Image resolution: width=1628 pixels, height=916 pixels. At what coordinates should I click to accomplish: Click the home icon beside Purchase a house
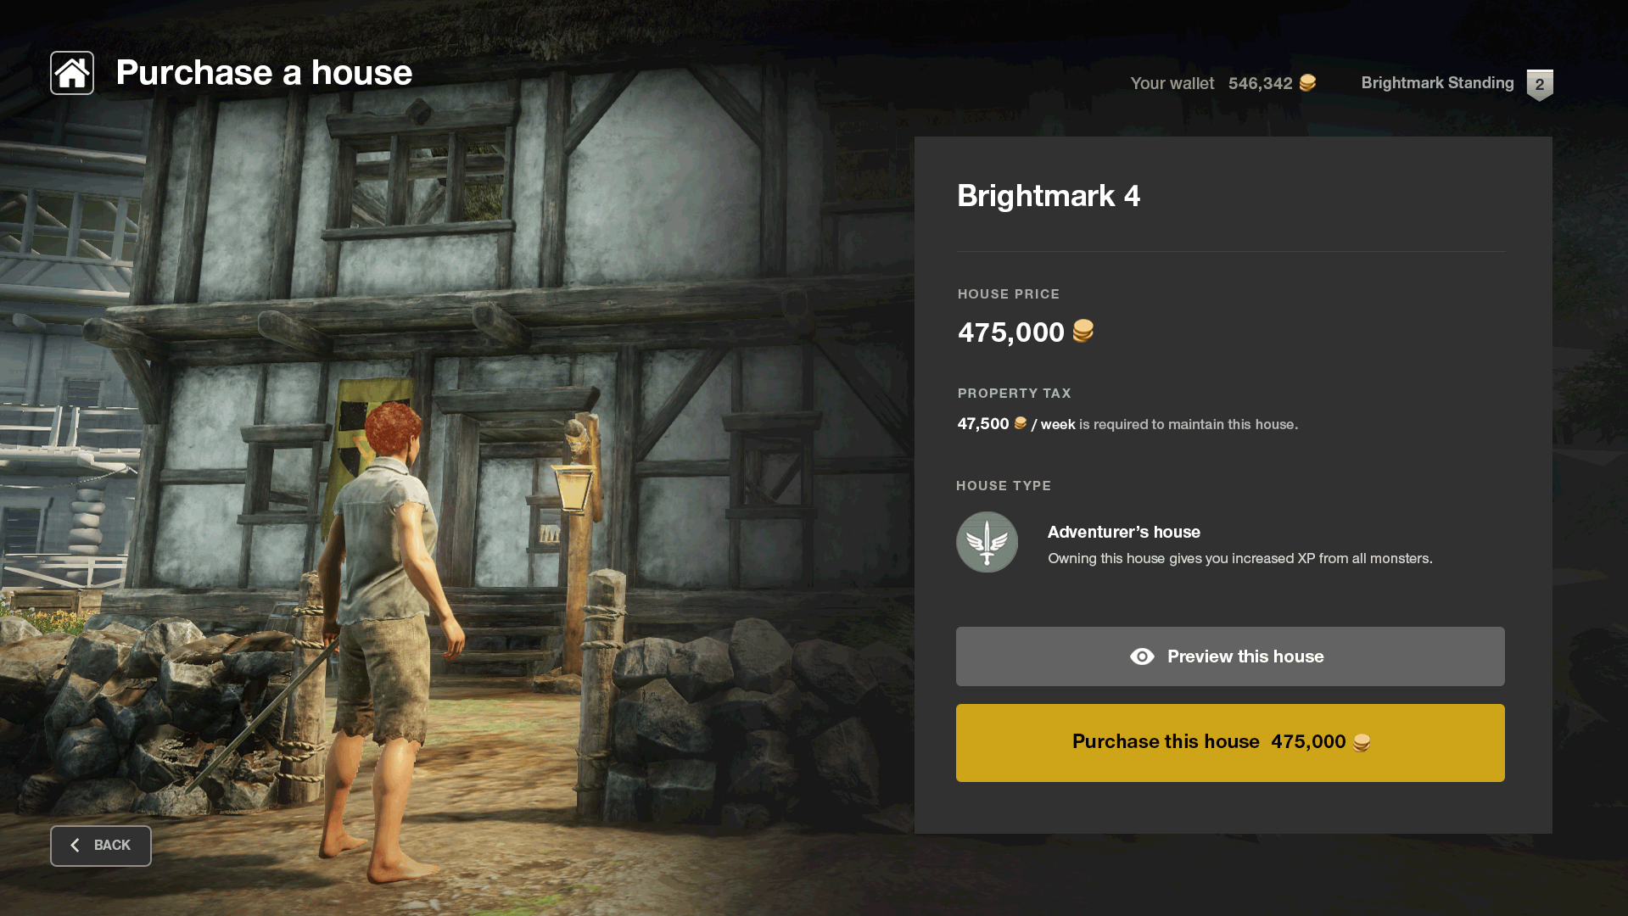click(72, 73)
